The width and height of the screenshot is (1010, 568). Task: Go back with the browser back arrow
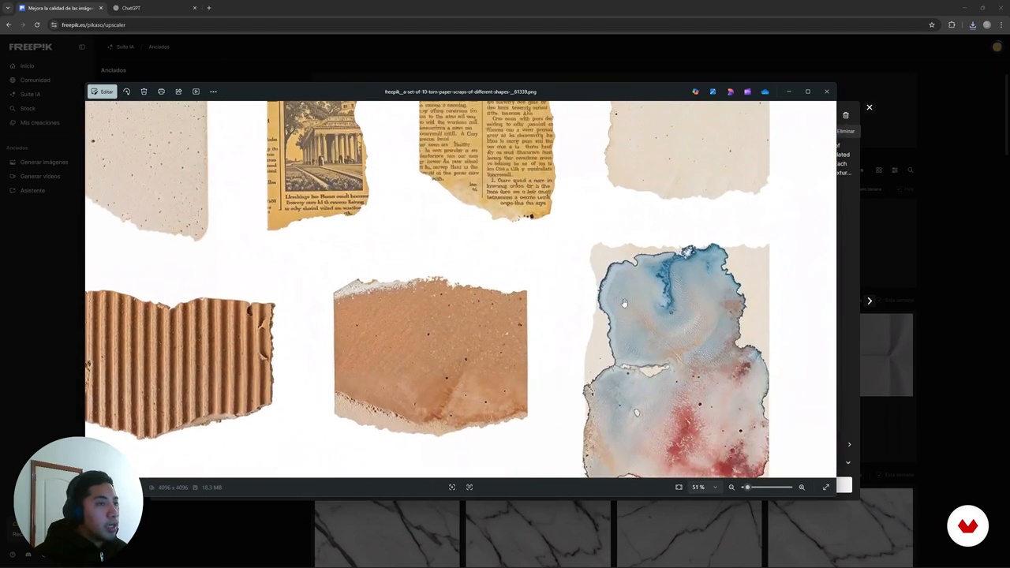(x=9, y=24)
